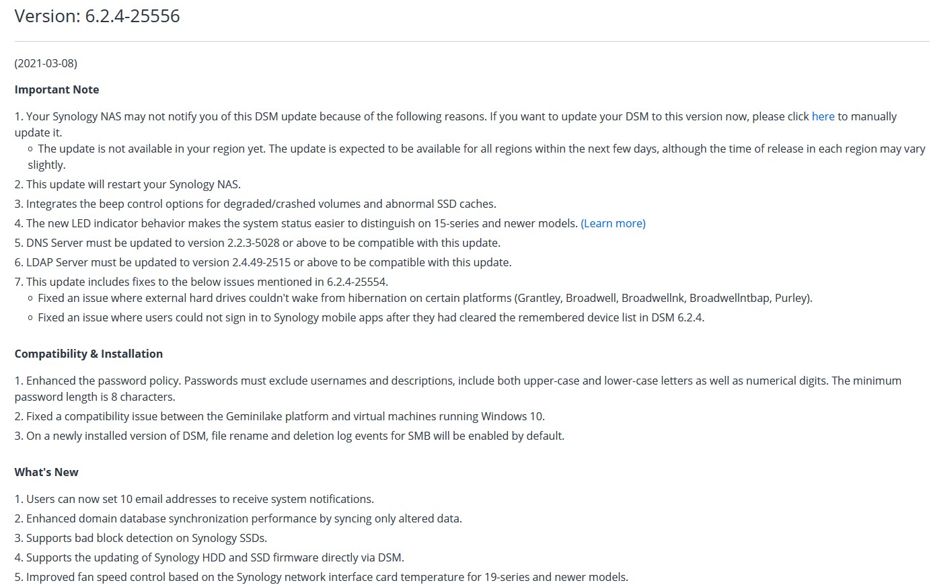Open the "Learn more" LED indicator link
This screenshot has width=931, height=585.
pyautogui.click(x=613, y=223)
